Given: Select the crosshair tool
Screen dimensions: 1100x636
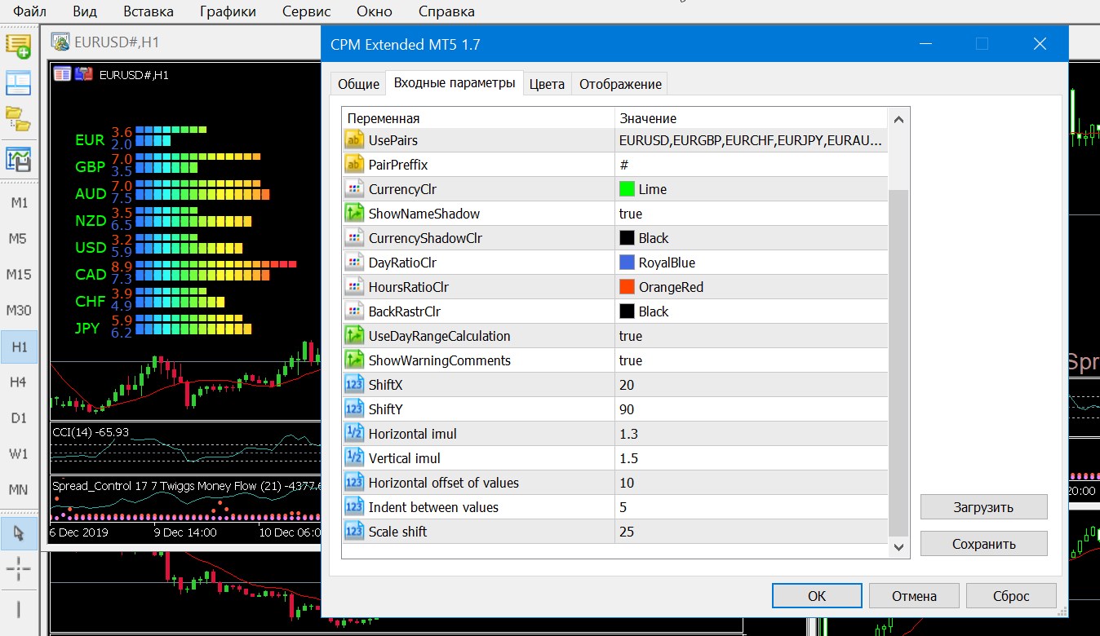Looking at the screenshot, I should [19, 570].
